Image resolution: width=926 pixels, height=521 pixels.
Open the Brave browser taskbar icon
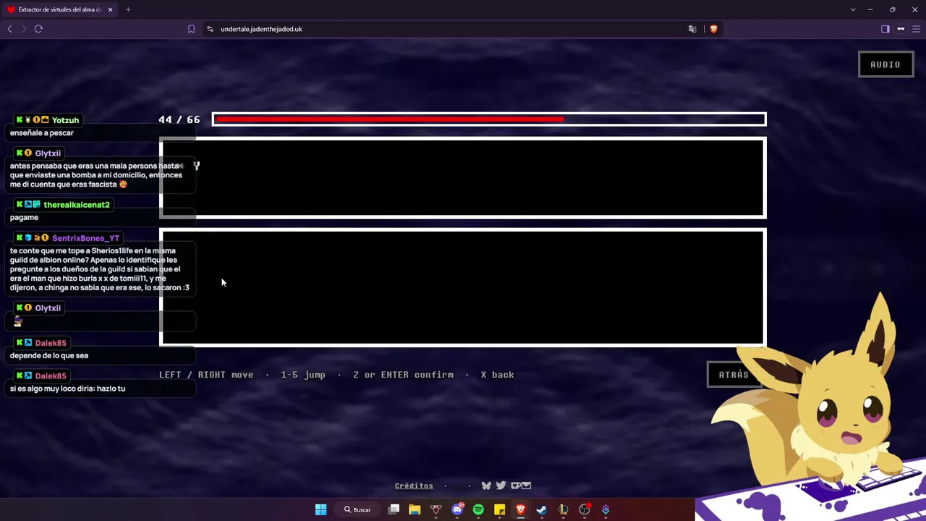[x=520, y=509]
